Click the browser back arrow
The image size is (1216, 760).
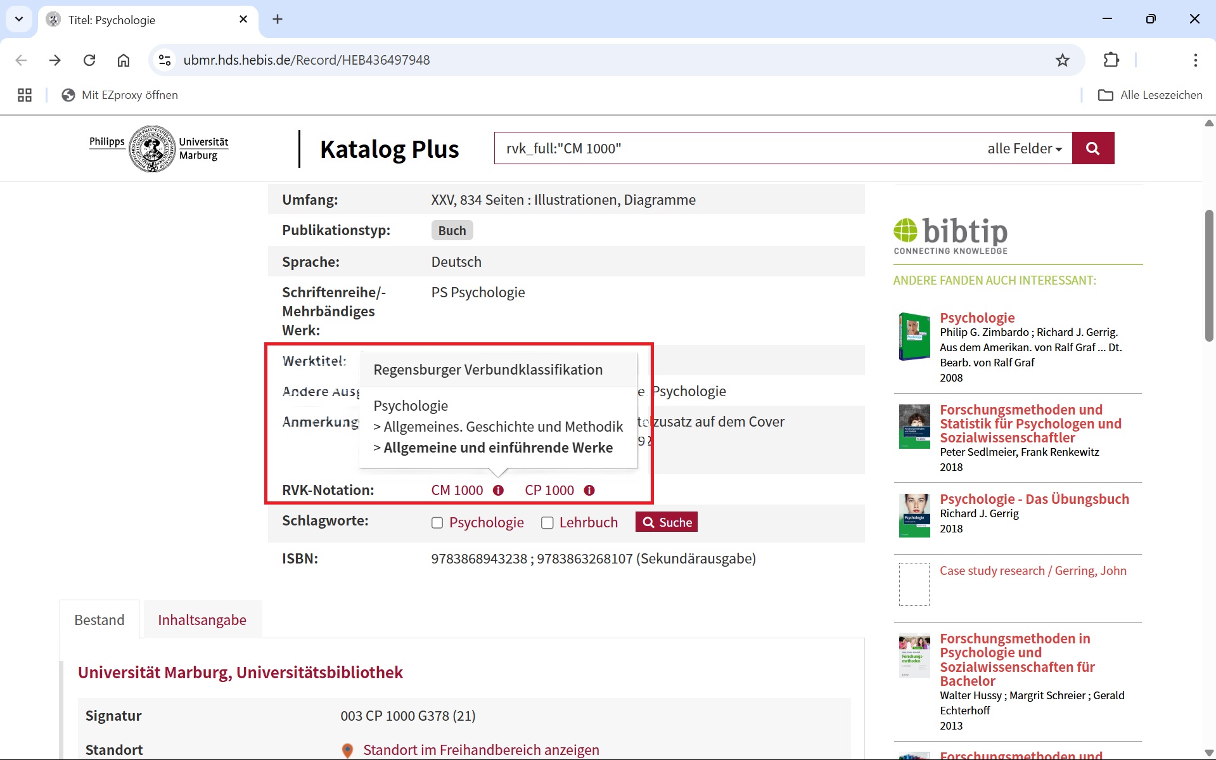(x=21, y=60)
